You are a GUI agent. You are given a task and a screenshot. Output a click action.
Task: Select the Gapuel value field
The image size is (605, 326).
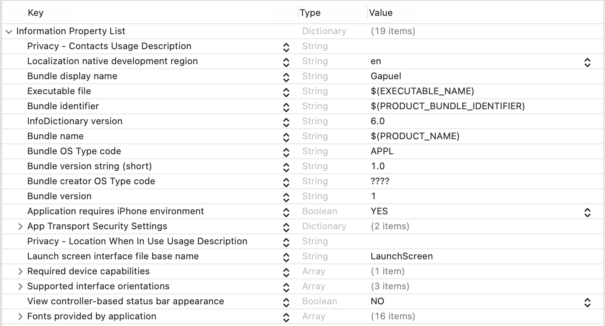click(x=476, y=76)
